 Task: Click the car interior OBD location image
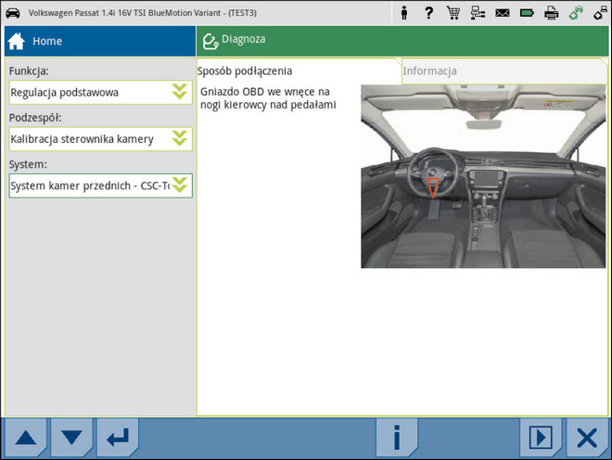[482, 176]
